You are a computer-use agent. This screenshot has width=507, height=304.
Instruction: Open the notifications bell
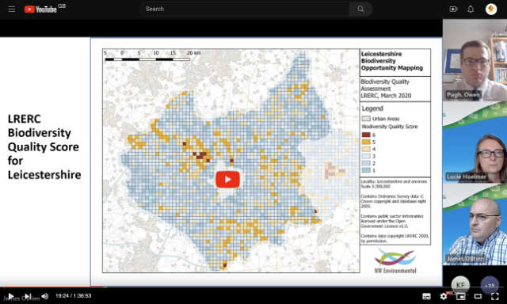[x=471, y=9]
